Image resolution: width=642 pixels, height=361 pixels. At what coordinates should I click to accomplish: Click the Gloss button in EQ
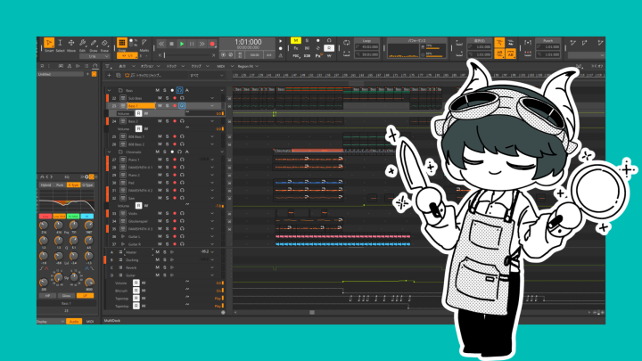66,296
